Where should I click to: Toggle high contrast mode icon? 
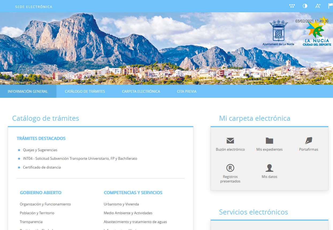[305, 6]
